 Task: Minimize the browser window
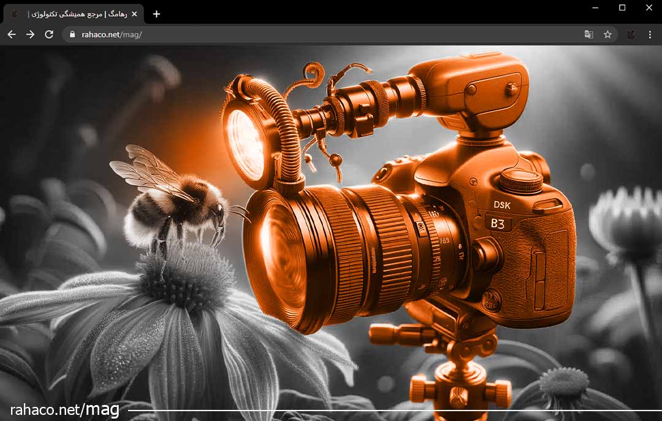595,7
